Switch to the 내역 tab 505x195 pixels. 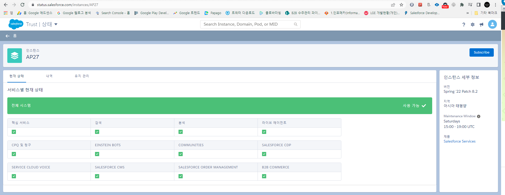pos(49,76)
